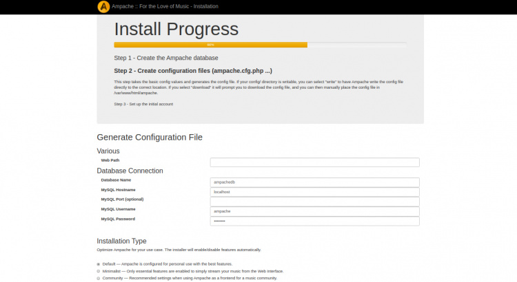Click the empty MySQL Port input field
The height and width of the screenshot is (282, 517).
coord(314,202)
